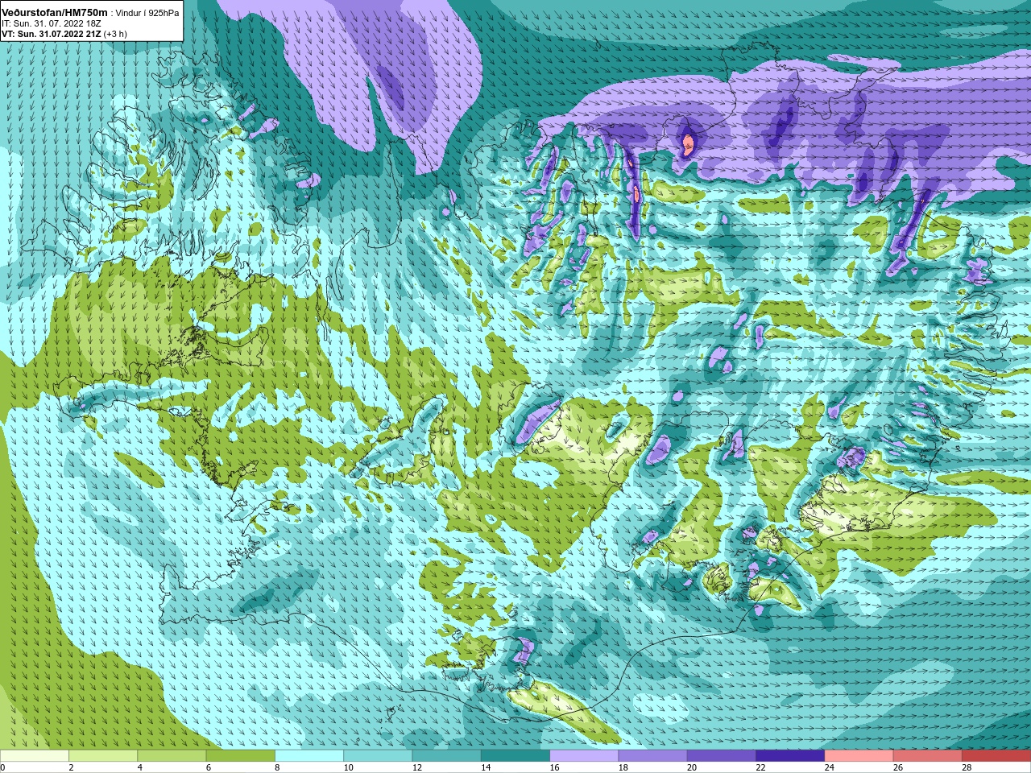The height and width of the screenshot is (773, 1031).
Task: Click the 'Veðurstofan/HM750m' title text
Action: point(55,12)
